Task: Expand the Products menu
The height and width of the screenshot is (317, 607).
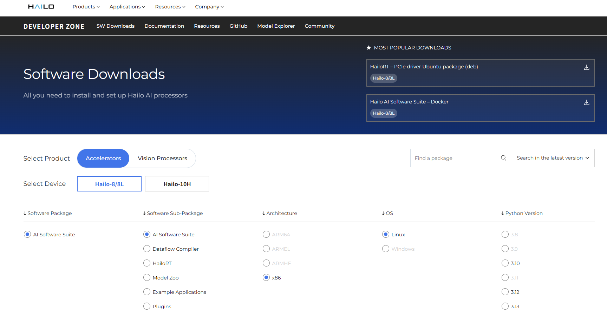Action: coord(86,7)
